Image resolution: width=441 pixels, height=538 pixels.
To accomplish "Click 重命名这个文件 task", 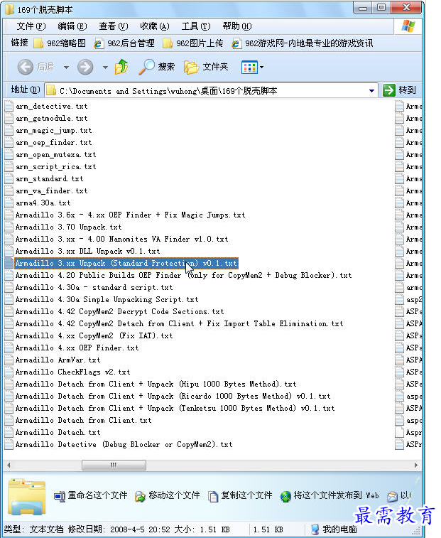I will click(97, 495).
